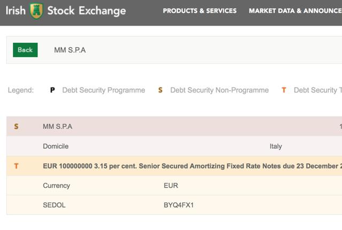Click the Debt Security Non-Programme legend label

(x=219, y=90)
